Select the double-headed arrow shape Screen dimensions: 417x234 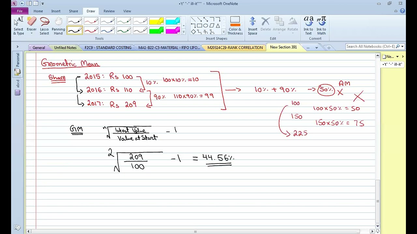pos(206,19)
